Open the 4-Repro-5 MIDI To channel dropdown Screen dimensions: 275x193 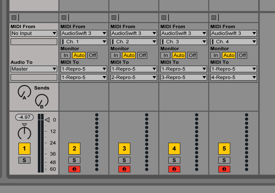click(x=234, y=77)
